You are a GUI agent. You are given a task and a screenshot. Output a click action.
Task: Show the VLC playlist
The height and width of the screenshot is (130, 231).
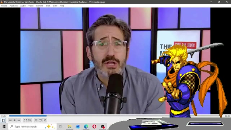[36, 120]
